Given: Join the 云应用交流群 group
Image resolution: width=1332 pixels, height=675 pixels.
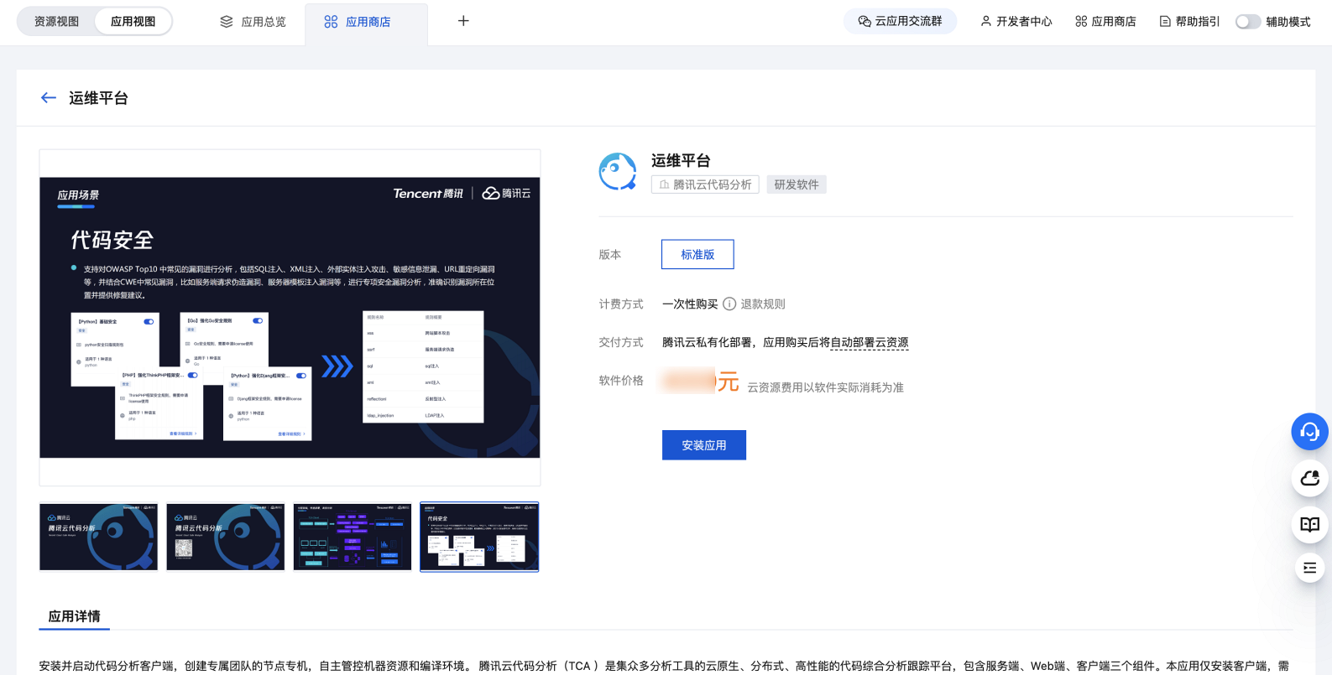Looking at the screenshot, I should pyautogui.click(x=900, y=21).
